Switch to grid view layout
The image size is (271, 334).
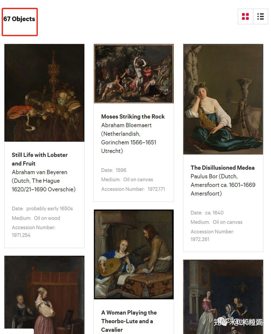245,17
